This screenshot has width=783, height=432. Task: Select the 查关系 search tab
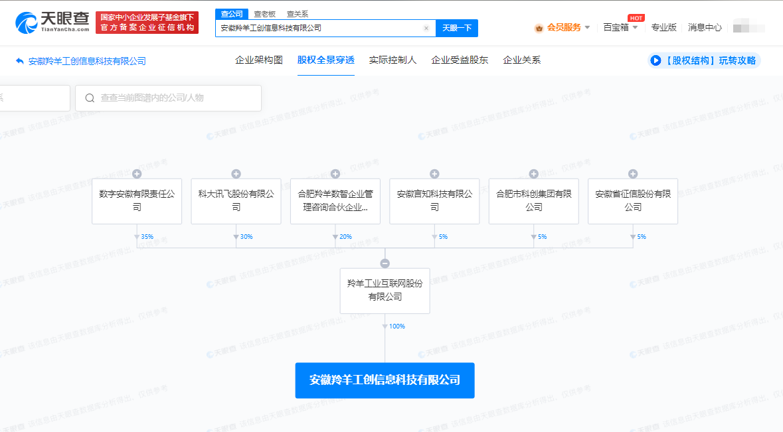pos(298,14)
